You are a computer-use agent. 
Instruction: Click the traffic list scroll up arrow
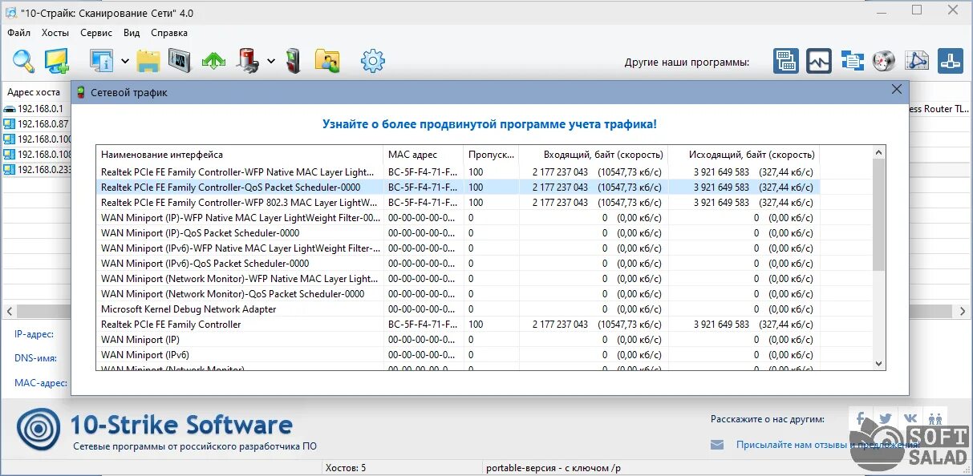click(878, 153)
